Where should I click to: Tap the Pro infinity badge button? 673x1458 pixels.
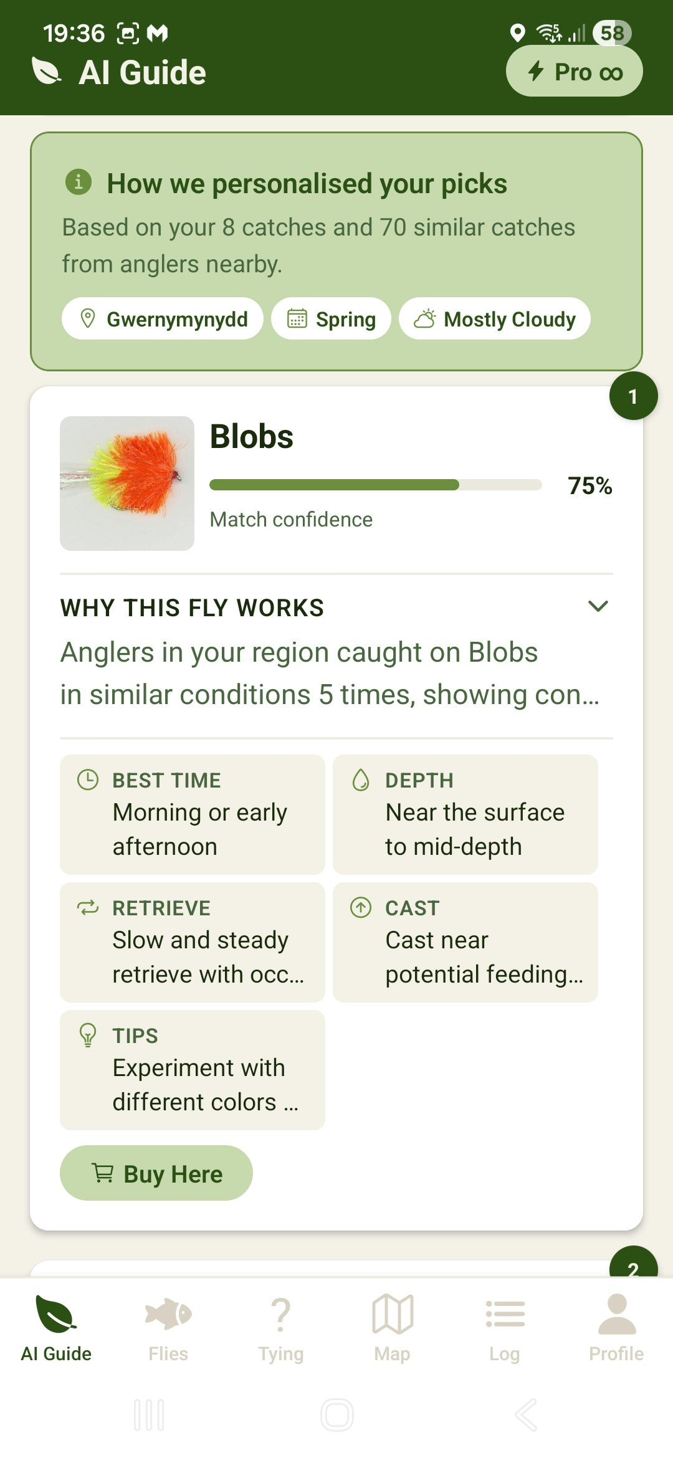click(x=574, y=72)
